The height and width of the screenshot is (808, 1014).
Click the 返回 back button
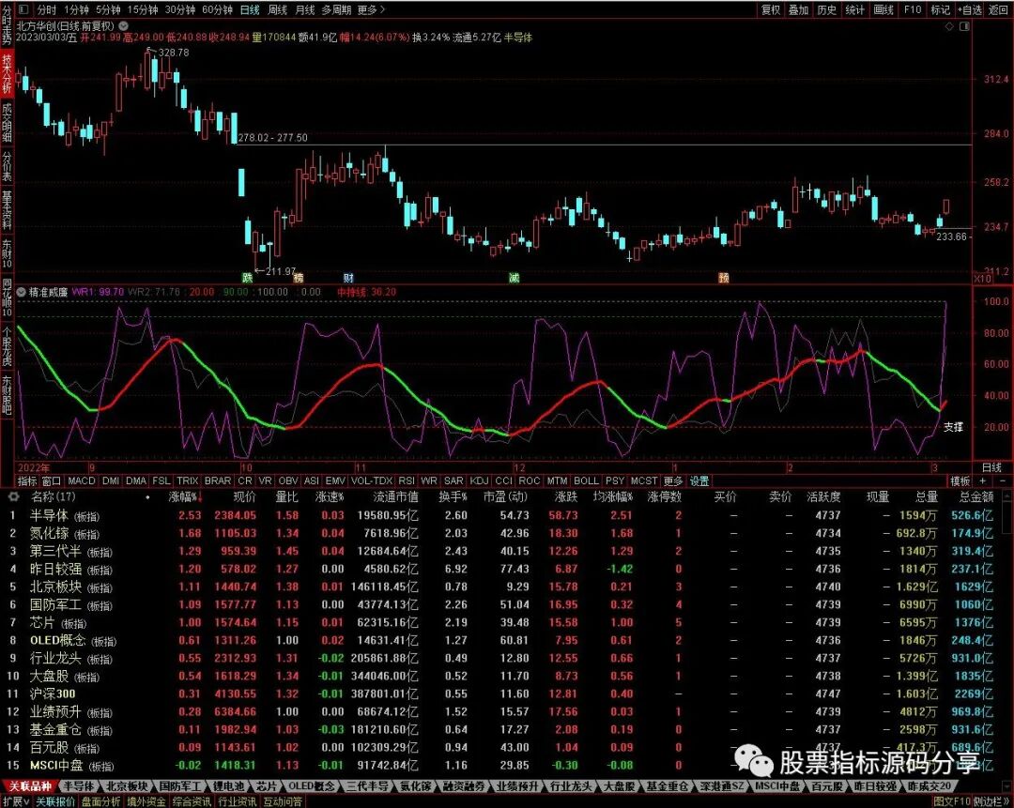(998, 9)
